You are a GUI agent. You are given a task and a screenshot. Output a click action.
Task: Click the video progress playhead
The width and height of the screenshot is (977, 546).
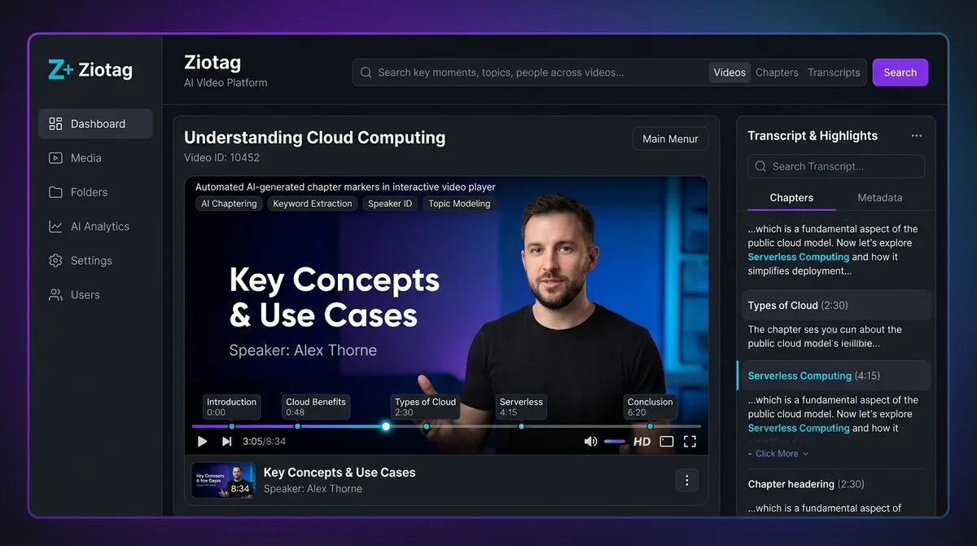386,426
